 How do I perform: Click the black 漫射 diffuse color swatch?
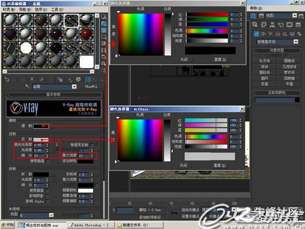tap(41, 126)
